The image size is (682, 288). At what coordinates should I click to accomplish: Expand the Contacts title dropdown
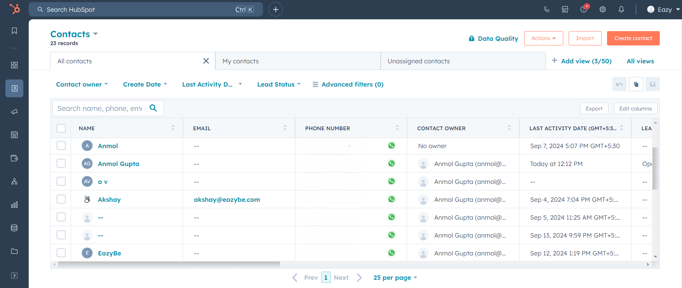[74, 34]
